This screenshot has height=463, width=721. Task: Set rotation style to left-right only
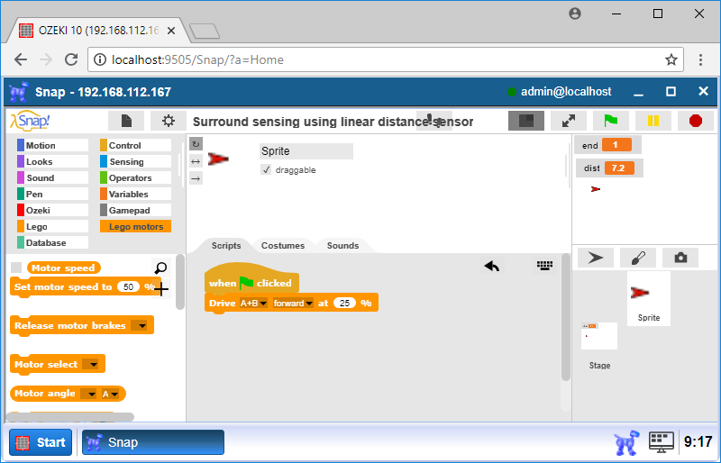point(196,161)
